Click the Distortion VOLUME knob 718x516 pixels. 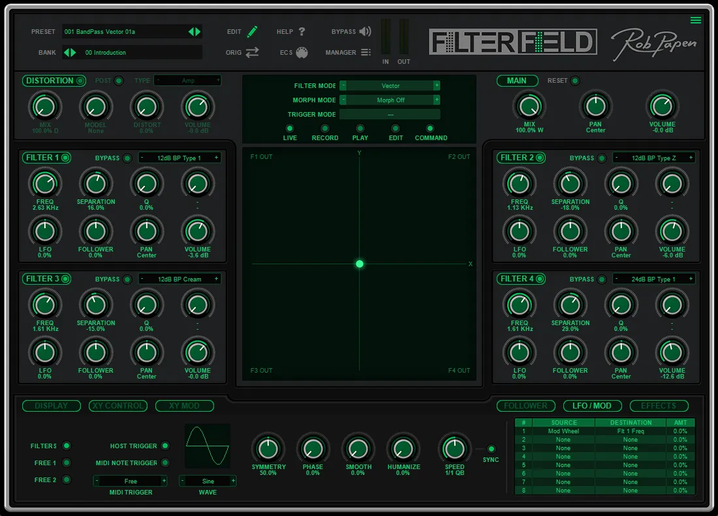coord(197,107)
